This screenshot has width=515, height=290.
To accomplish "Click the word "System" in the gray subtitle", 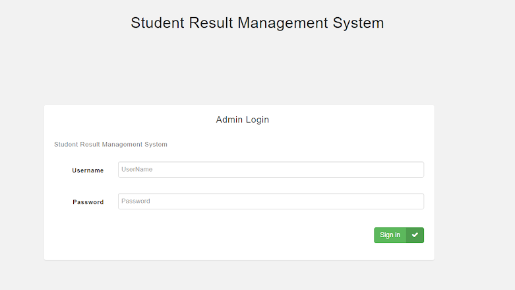I will (156, 144).
